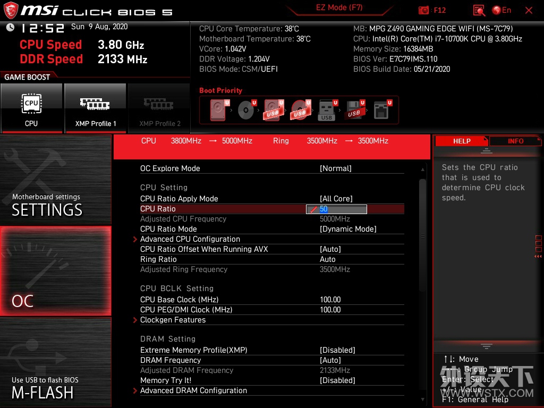Select the network boot device icon
This screenshot has width=544, height=408.
382,109
